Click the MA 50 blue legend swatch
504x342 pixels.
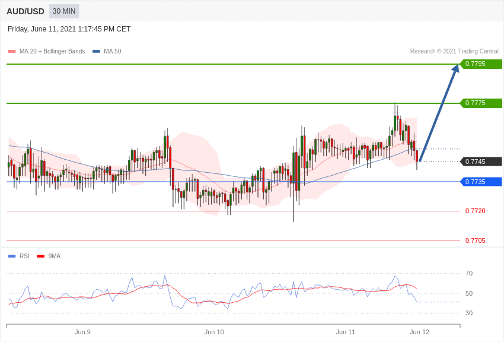point(96,52)
